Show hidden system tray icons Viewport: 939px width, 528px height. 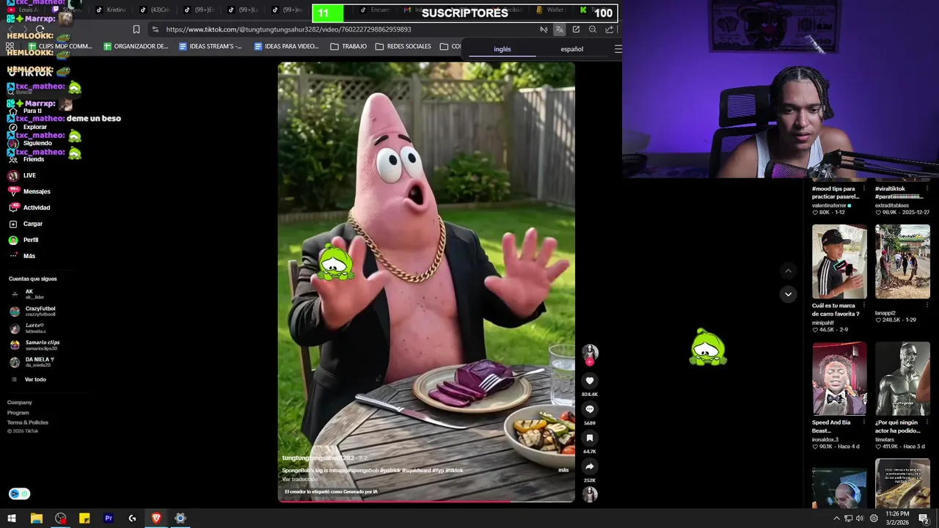(x=836, y=518)
